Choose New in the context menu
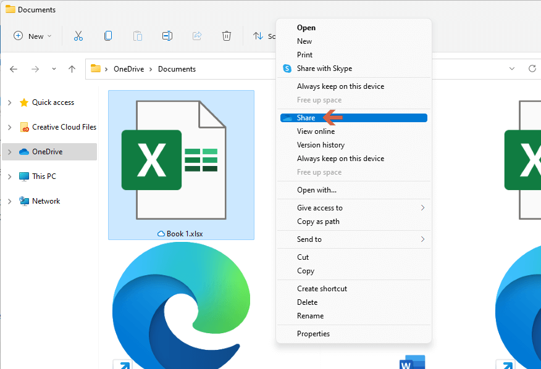The height and width of the screenshot is (369, 541). [x=354, y=41]
